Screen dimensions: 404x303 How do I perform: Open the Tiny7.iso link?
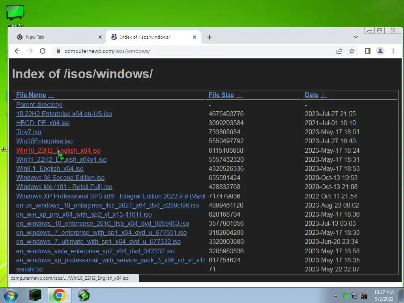pos(28,132)
